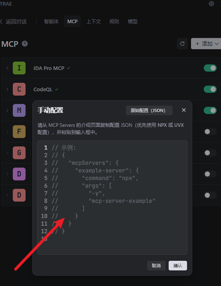Click the purple M server avatar icon
221x286 pixels.
[19, 110]
